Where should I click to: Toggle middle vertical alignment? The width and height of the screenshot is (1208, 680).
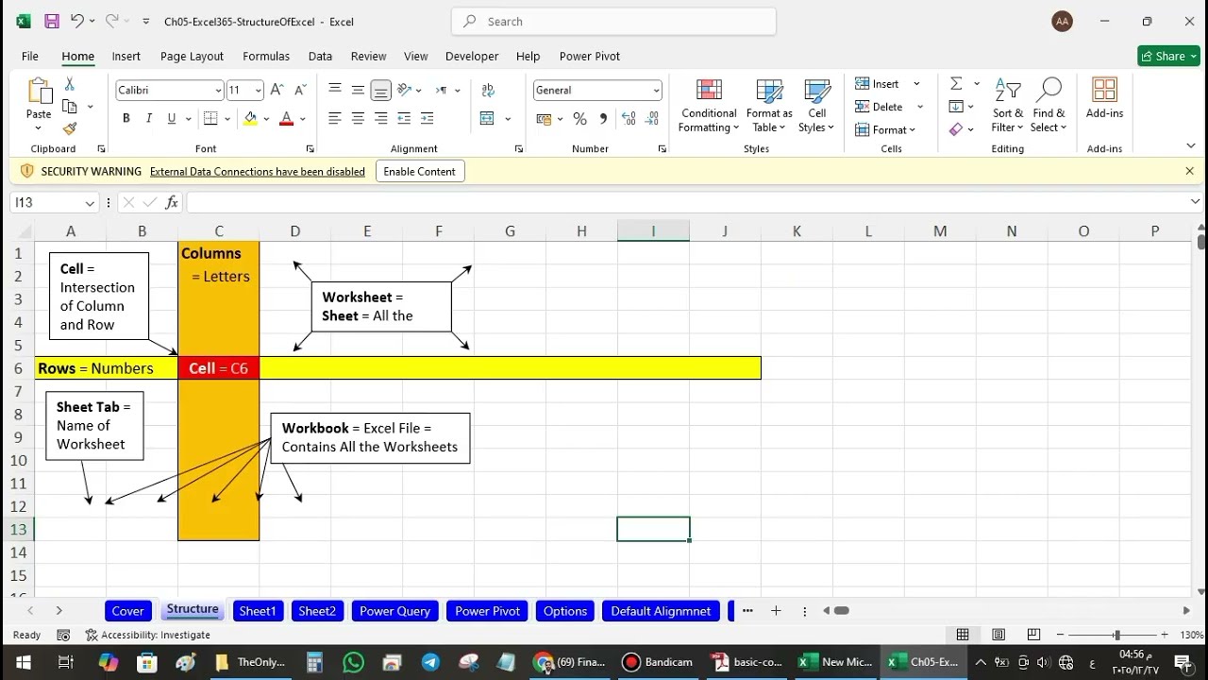point(358,90)
